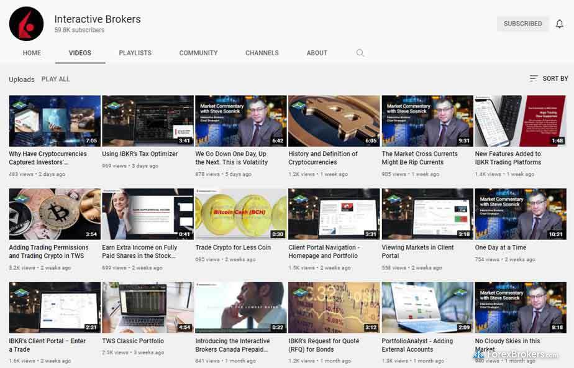The height and width of the screenshot is (368, 574).
Task: Click 'One Day at a Time' title
Action: coord(501,247)
